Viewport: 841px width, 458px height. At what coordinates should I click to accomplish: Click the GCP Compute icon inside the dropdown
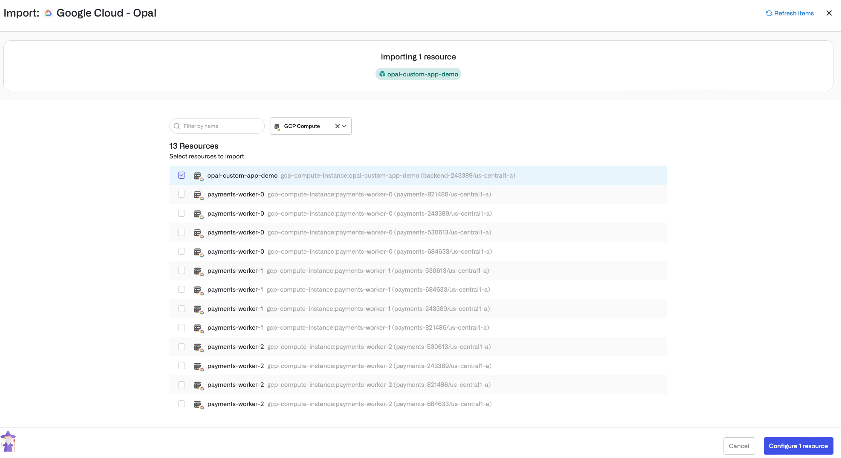coord(277,126)
